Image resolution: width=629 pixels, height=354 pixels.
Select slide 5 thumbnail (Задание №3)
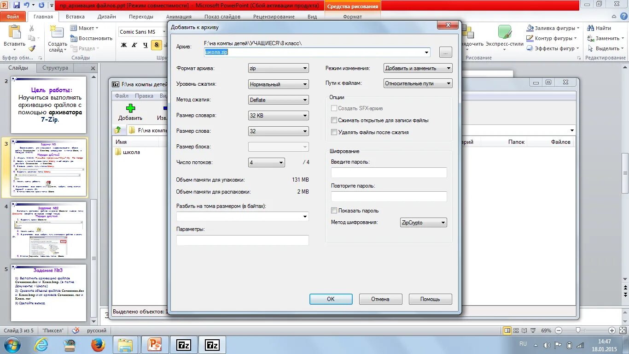(48, 293)
